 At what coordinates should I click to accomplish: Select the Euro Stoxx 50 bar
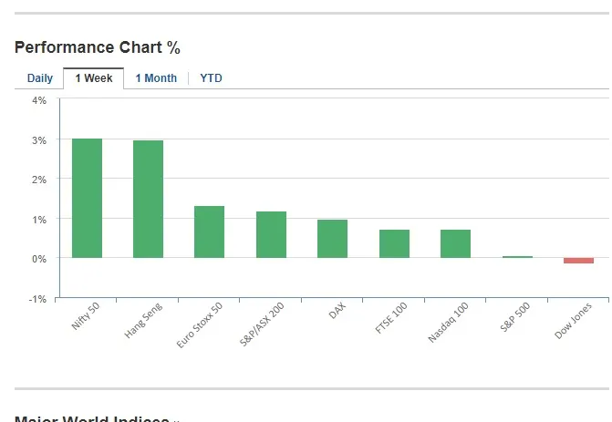209,232
